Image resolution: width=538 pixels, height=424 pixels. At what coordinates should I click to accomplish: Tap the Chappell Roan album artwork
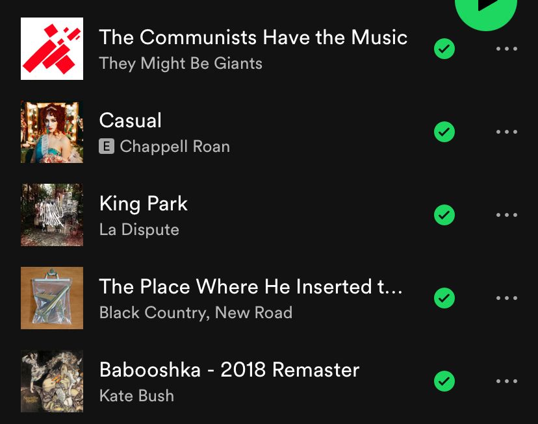(52, 132)
